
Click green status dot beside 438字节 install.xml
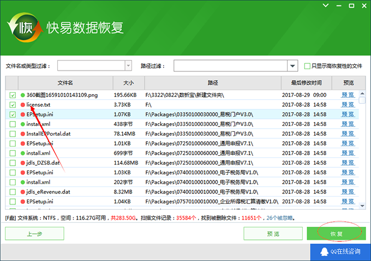tap(23, 124)
